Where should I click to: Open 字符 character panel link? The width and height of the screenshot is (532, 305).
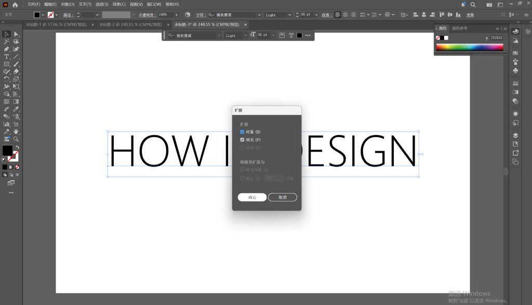click(x=200, y=15)
